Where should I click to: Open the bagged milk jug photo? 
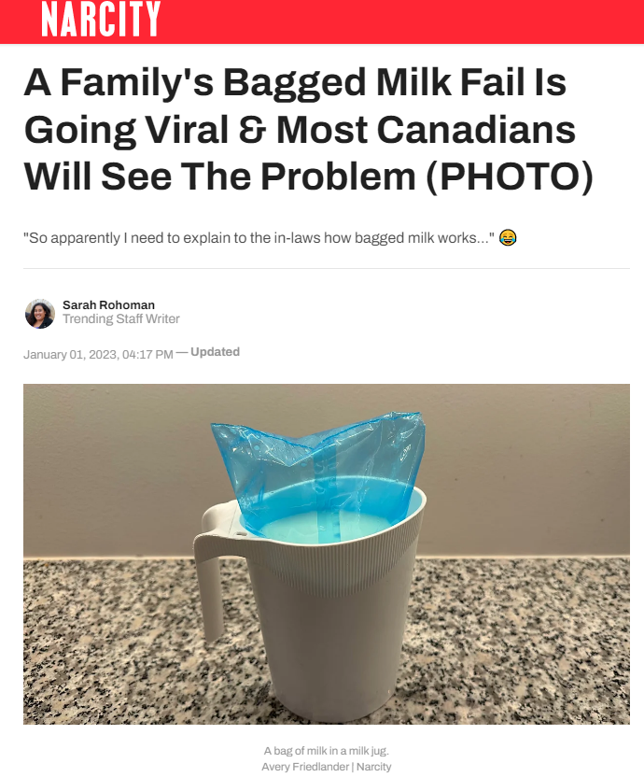click(327, 554)
